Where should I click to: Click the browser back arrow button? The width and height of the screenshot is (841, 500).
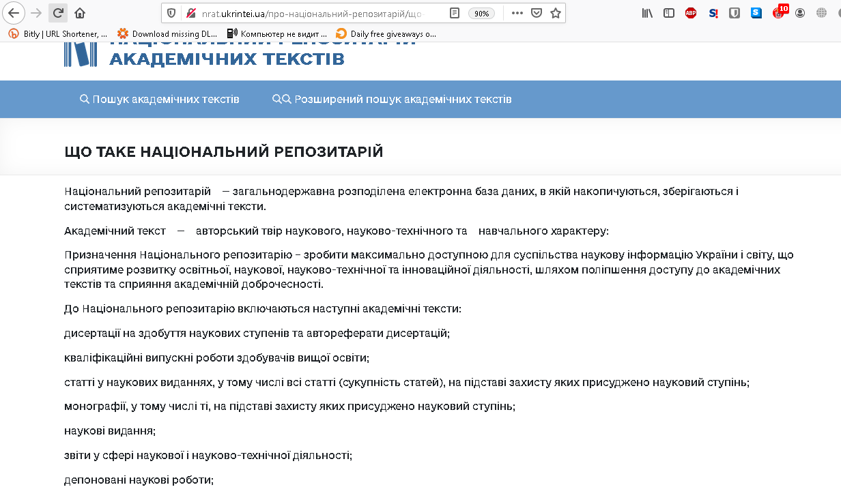point(14,13)
